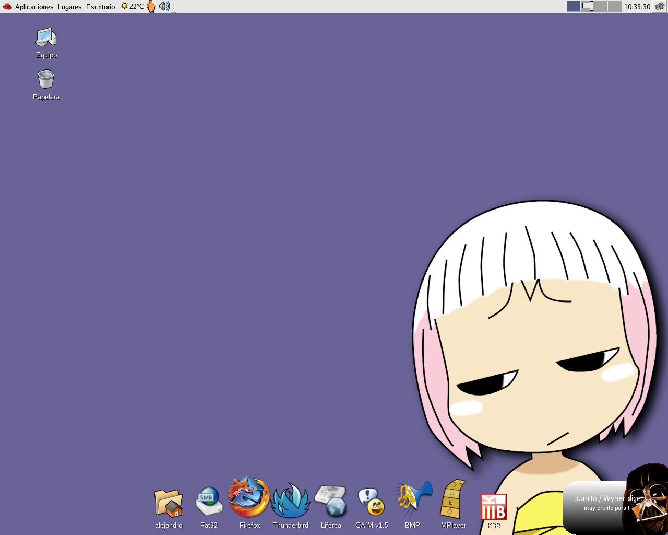Open the weather applet showing 22°C

tap(132, 6)
